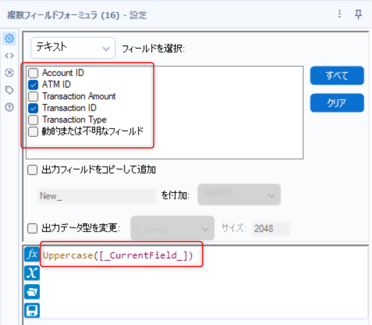Open saved expressions folder icon
This screenshot has height=325, width=372.
pos(32,292)
